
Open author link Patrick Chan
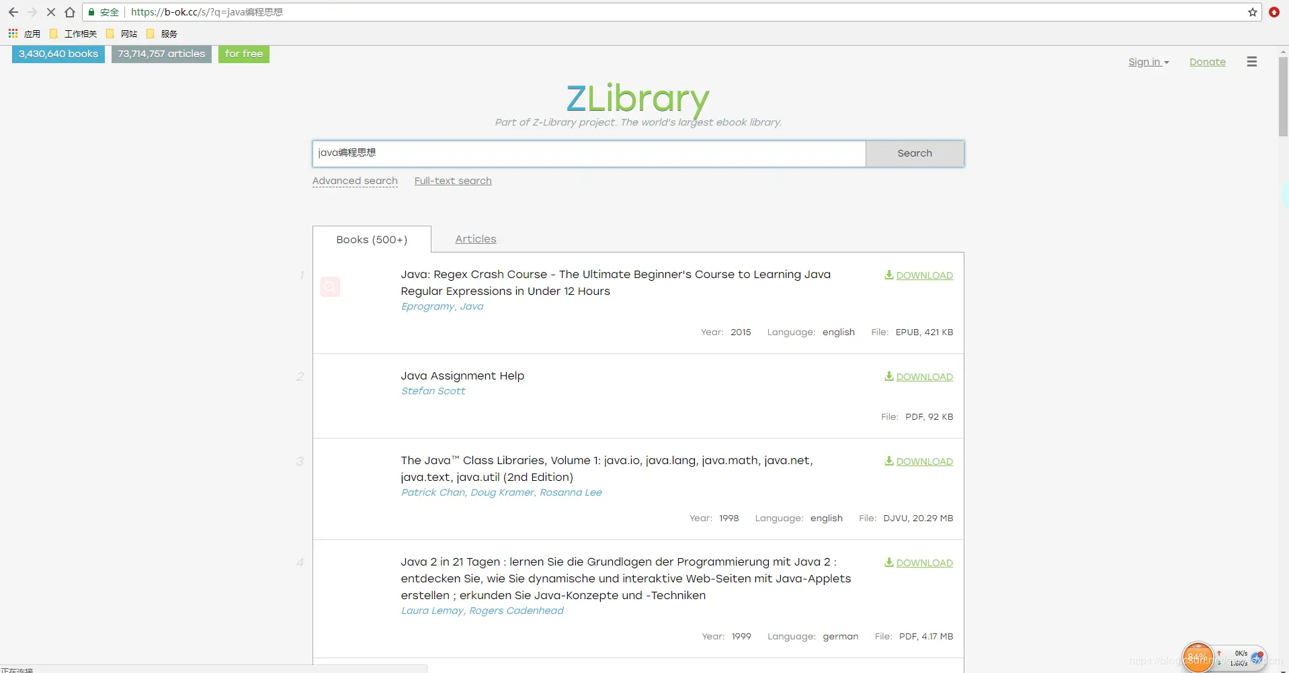[x=433, y=492]
